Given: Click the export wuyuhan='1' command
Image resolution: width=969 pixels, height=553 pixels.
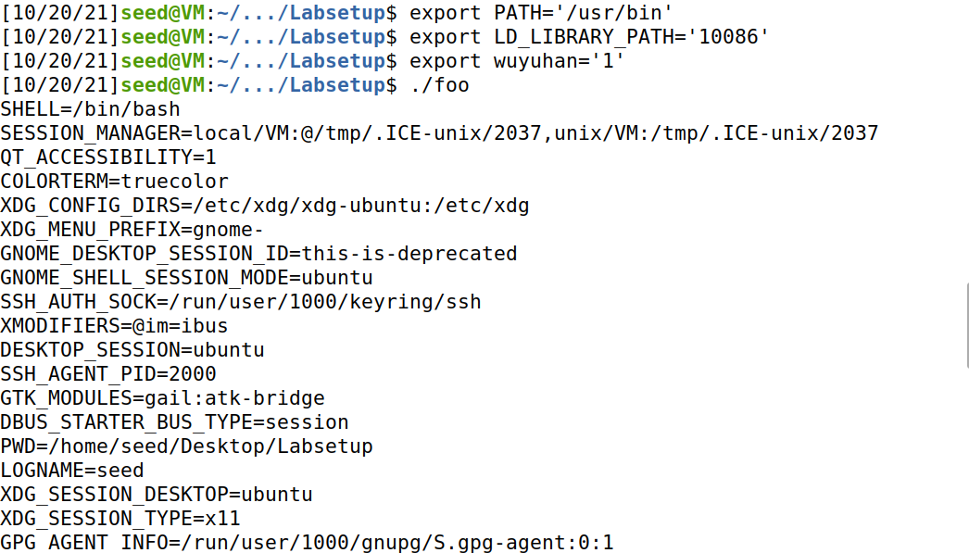Looking at the screenshot, I should (517, 61).
